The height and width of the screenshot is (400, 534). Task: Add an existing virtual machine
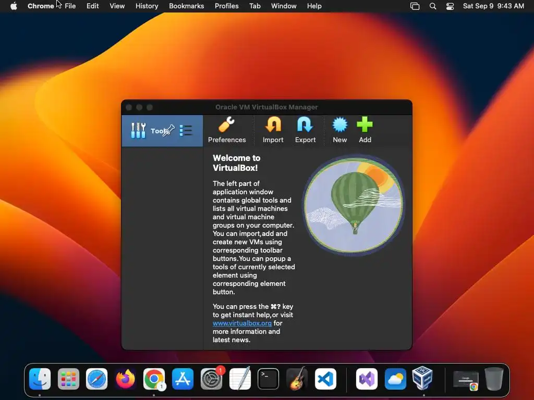pyautogui.click(x=365, y=130)
